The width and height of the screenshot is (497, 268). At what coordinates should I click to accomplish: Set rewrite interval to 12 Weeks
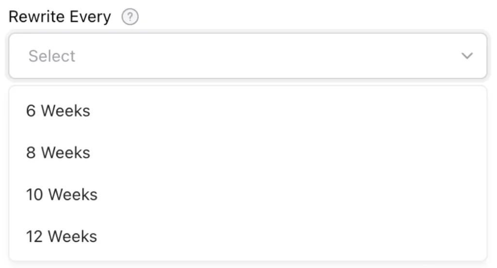pyautogui.click(x=62, y=237)
